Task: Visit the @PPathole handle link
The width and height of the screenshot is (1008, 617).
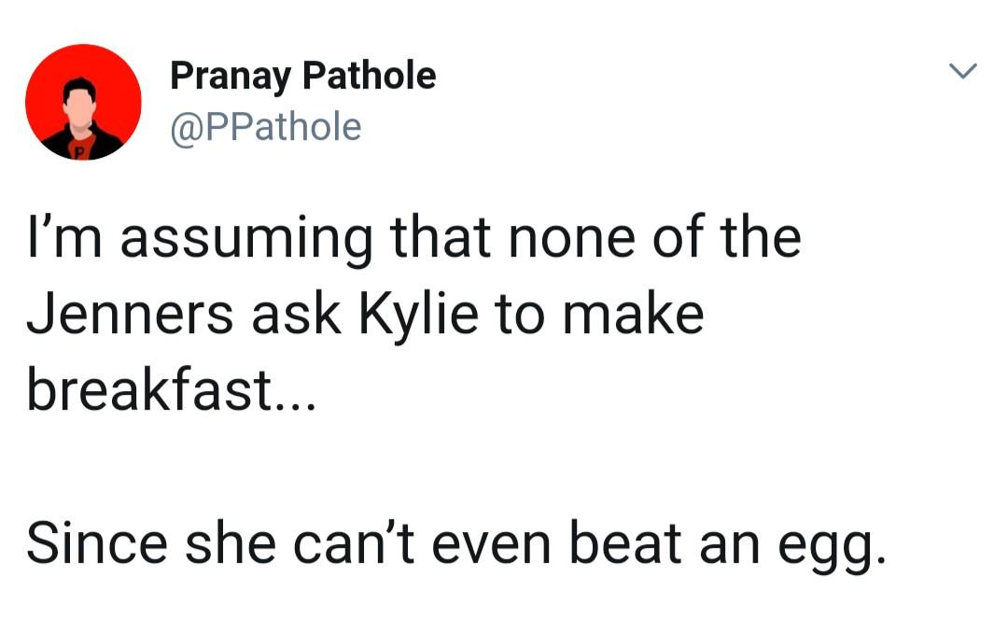Action: pos(265,127)
